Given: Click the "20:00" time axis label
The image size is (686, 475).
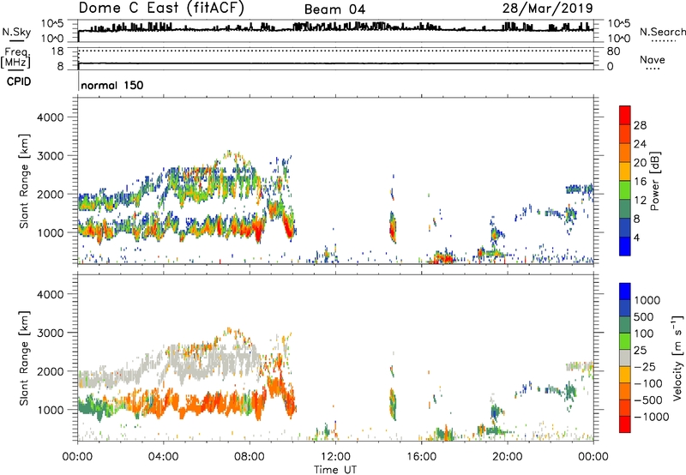Looking at the screenshot, I should pyautogui.click(x=507, y=457).
